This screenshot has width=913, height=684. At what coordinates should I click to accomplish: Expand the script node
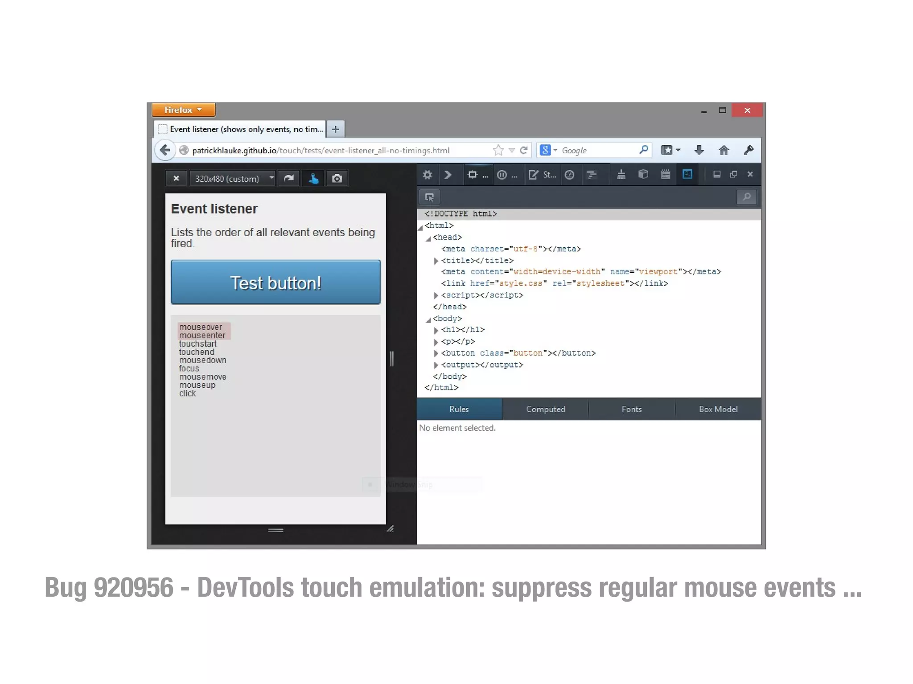436,295
